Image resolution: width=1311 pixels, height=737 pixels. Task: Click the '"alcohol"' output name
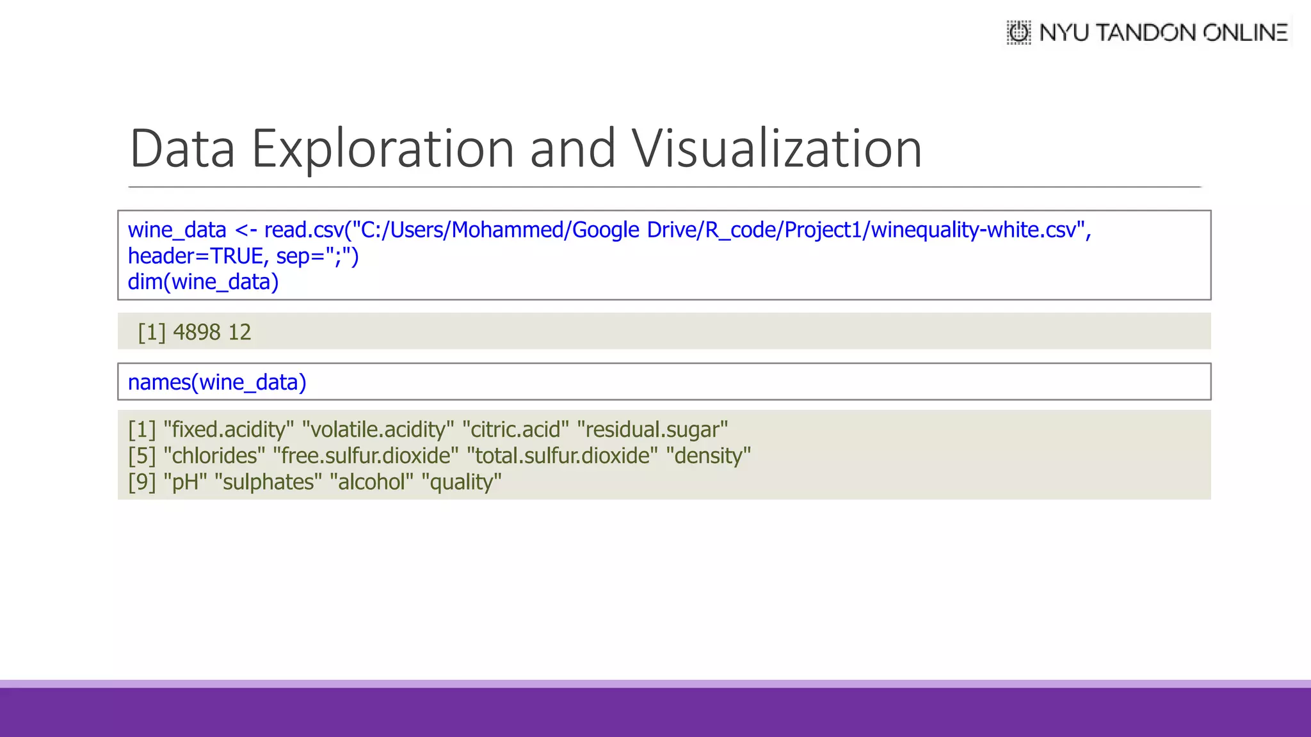[x=371, y=482]
